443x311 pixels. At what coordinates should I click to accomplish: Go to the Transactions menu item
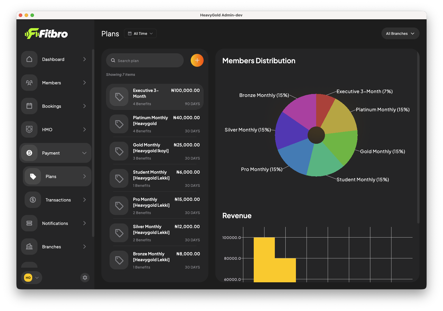[57, 200]
